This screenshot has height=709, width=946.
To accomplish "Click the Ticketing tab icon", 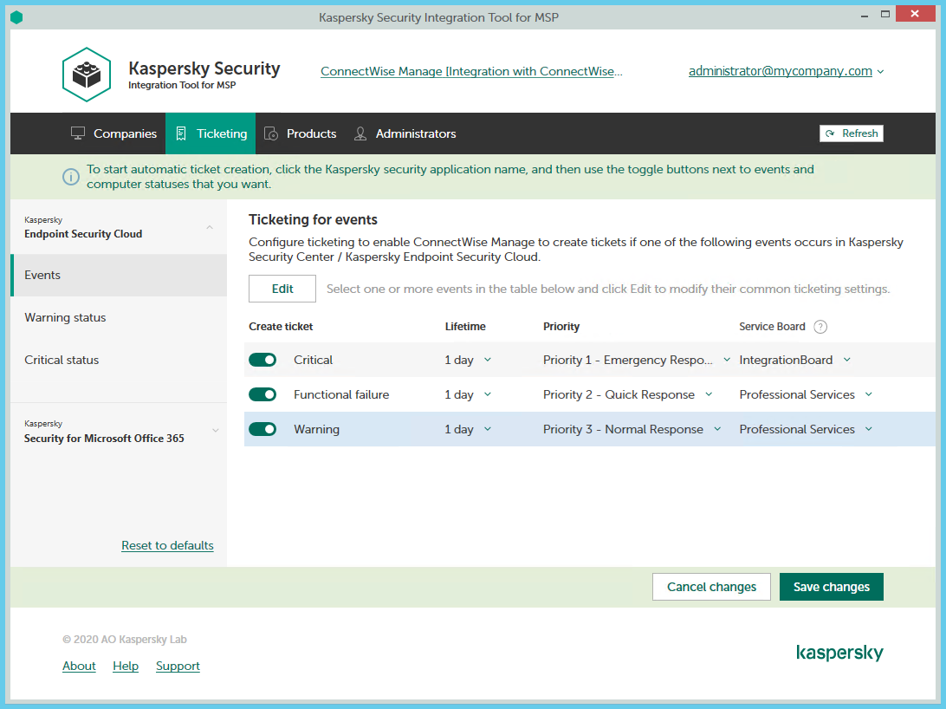I will 181,133.
